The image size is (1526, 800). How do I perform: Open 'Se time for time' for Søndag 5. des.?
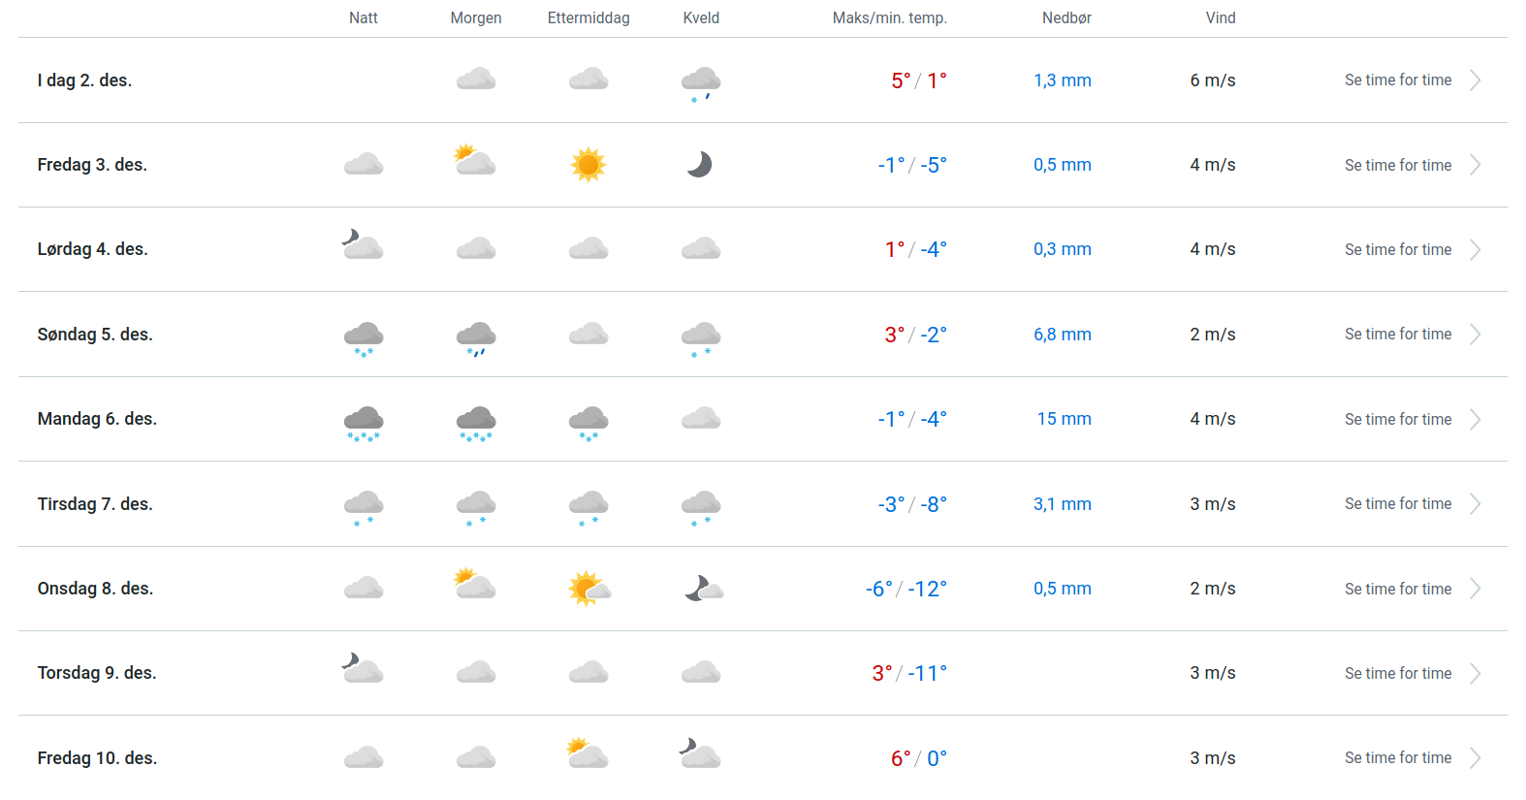pyautogui.click(x=1398, y=335)
